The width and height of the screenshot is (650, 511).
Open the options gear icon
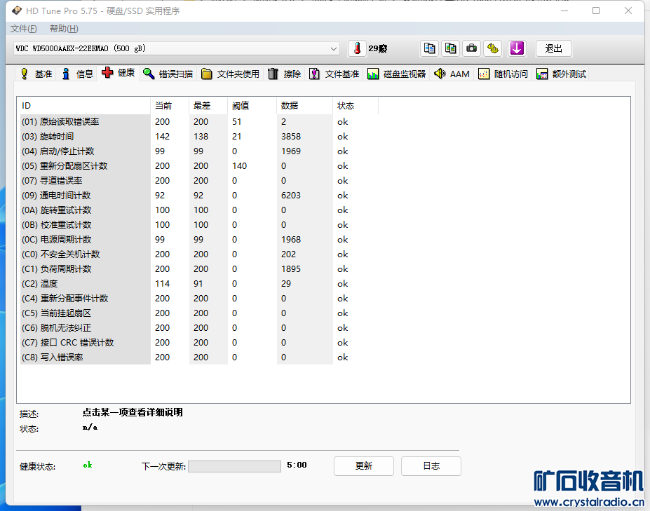click(492, 48)
